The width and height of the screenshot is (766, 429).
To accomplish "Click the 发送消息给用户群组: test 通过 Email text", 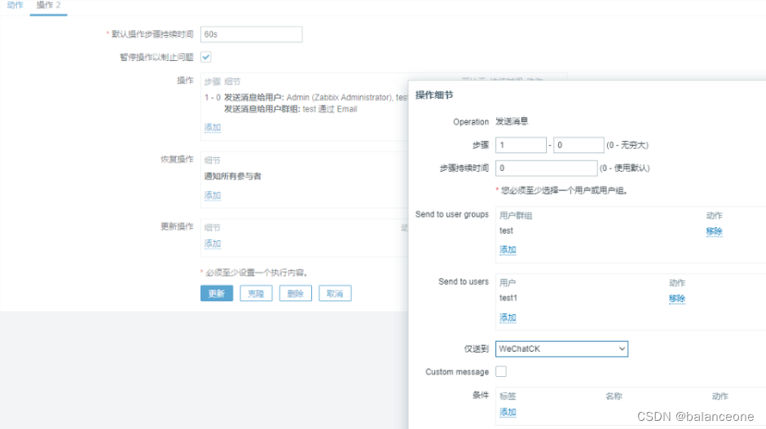I will pyautogui.click(x=291, y=109).
